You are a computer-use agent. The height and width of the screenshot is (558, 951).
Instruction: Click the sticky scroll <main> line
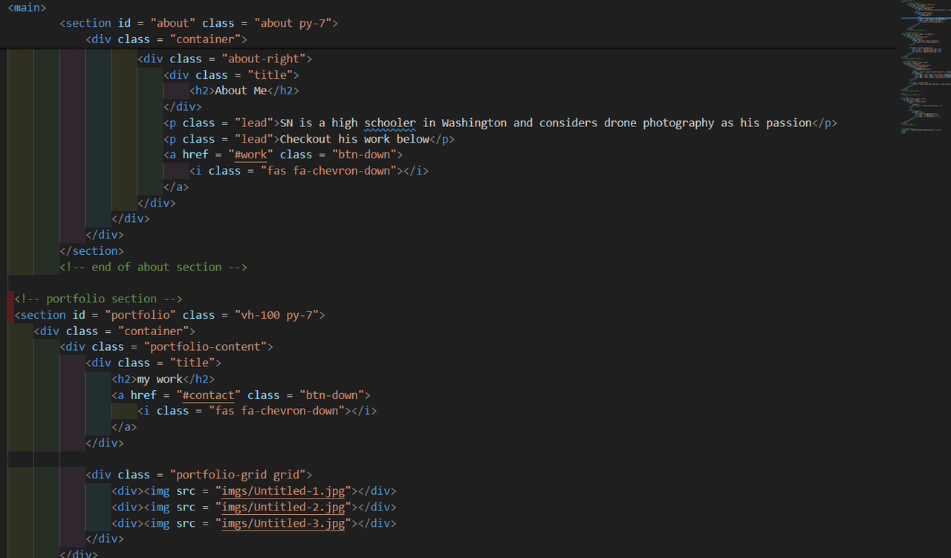point(27,7)
